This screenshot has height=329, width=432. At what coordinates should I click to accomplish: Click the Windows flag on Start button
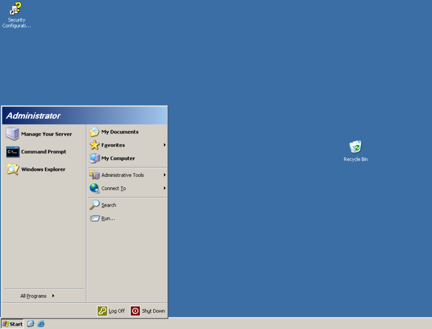[6, 324]
